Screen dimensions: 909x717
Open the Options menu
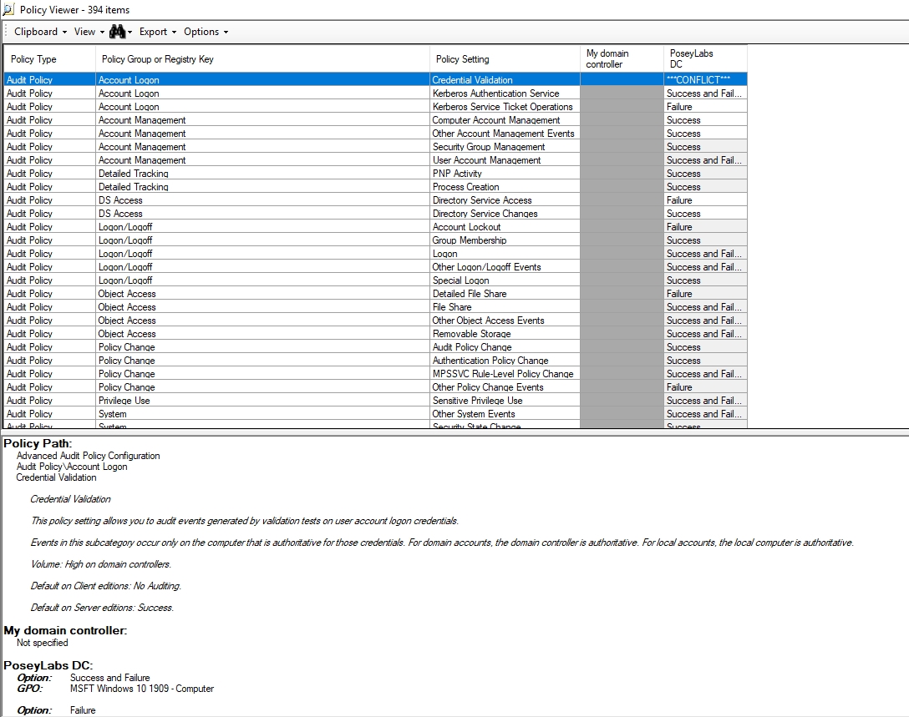click(203, 31)
